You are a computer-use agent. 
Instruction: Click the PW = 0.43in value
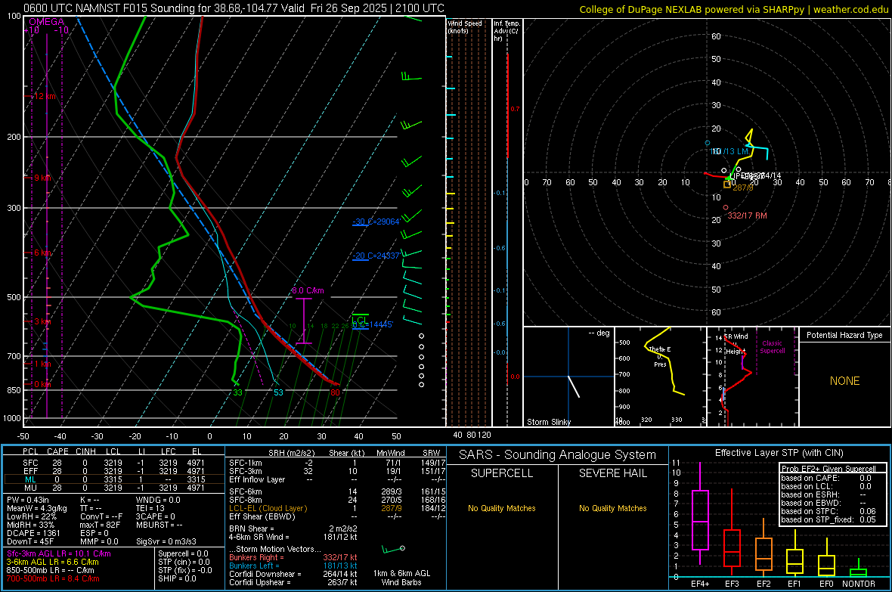click(x=28, y=500)
